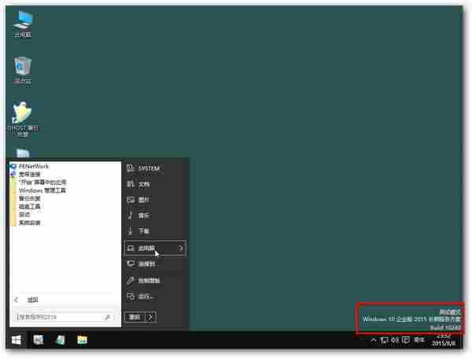The width and height of the screenshot is (472, 358).
Task: Click the volume speaker tray icon
Action: tap(394, 340)
